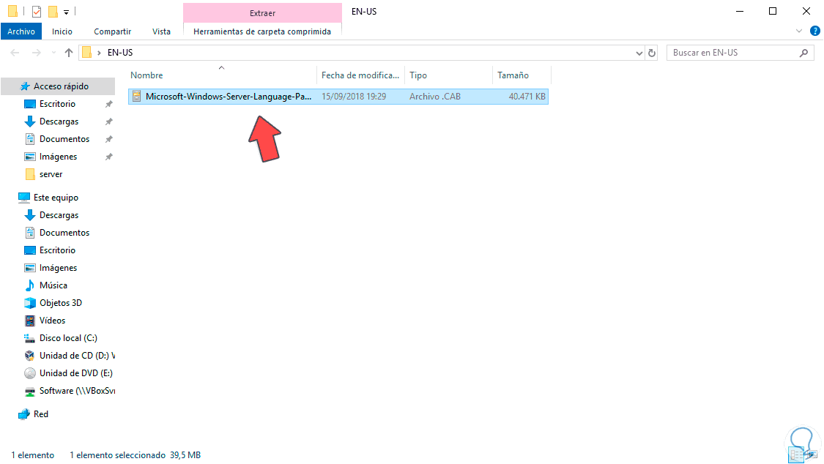Viewport: 824px width, 464px height.
Task: Go up one folder level
Action: pyautogui.click(x=68, y=53)
